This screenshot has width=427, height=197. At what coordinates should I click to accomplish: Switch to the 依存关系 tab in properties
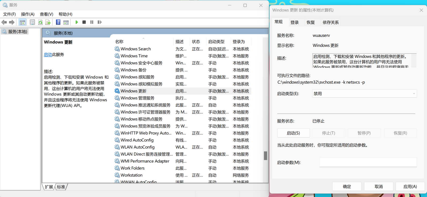331,22
